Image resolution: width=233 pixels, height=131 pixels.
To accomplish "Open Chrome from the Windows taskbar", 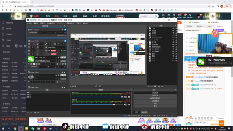I will [x=15, y=128].
